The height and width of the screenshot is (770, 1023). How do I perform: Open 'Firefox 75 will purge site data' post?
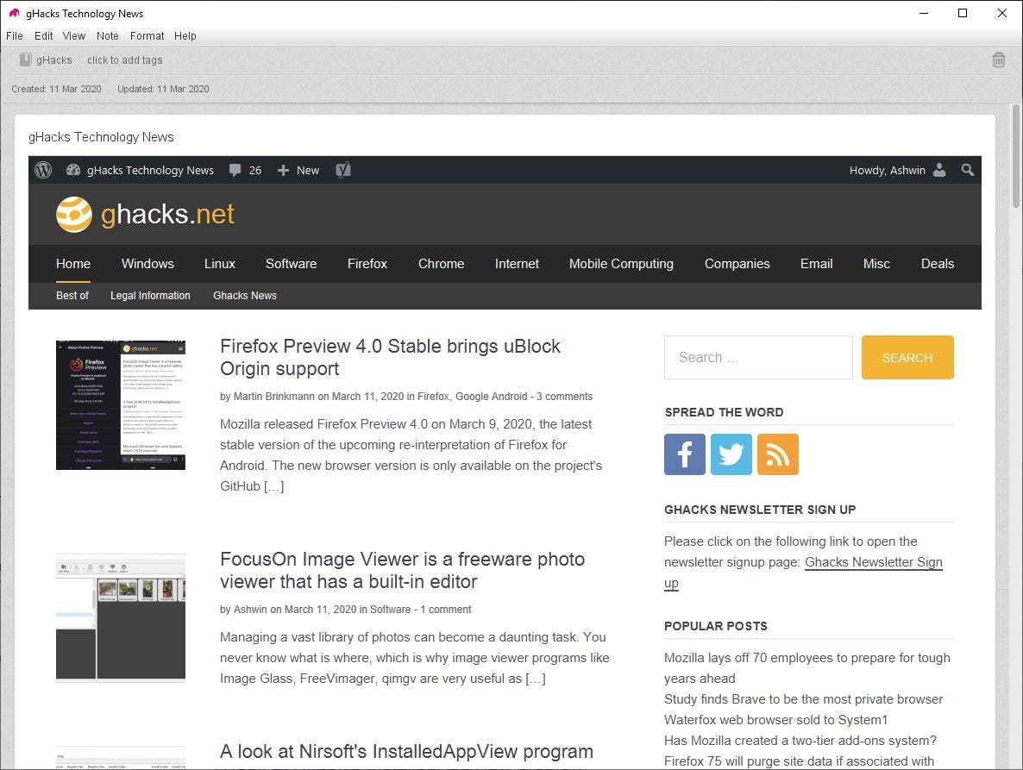[x=800, y=761]
